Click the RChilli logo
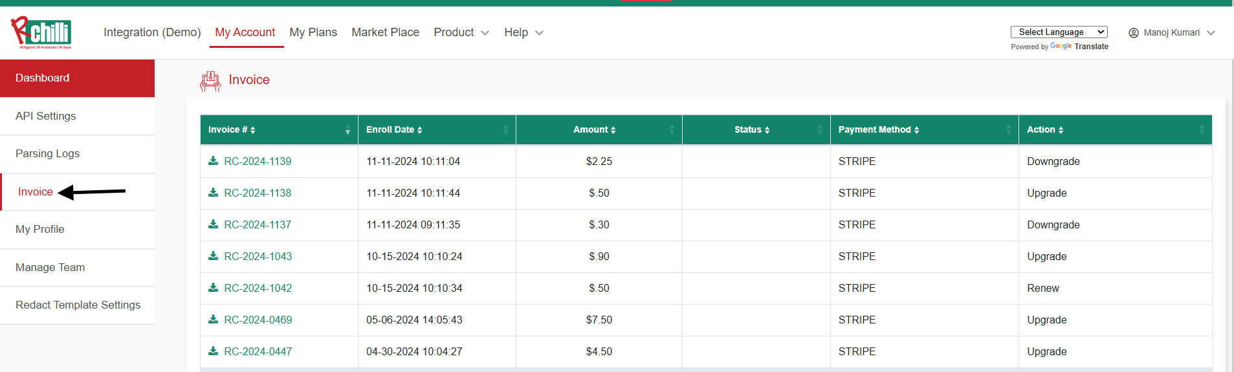Screen dimensions: 1234x372 (x=41, y=33)
